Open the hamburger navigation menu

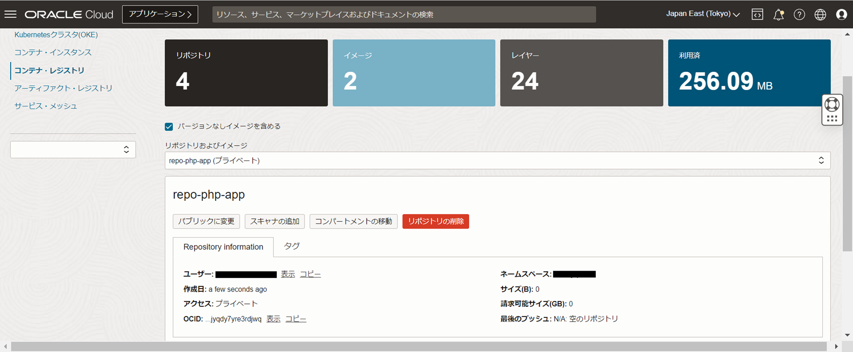click(11, 14)
